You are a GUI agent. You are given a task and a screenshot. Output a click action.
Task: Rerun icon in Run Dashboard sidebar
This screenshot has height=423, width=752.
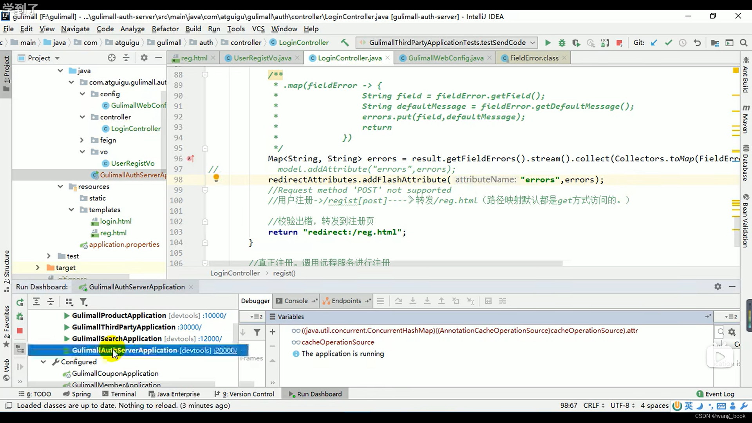(20, 302)
